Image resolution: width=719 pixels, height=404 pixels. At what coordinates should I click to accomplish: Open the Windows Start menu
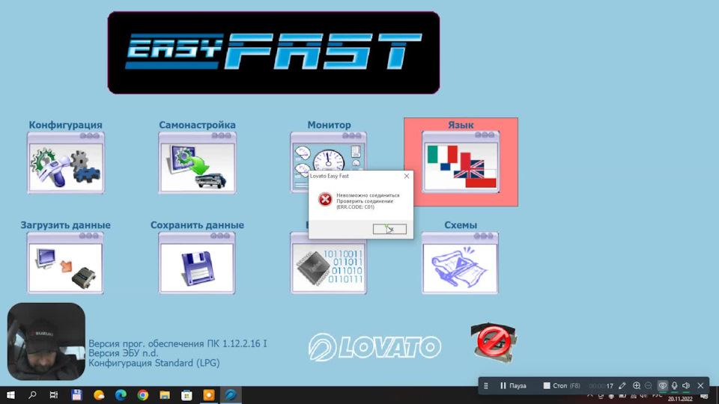pyautogui.click(x=10, y=395)
